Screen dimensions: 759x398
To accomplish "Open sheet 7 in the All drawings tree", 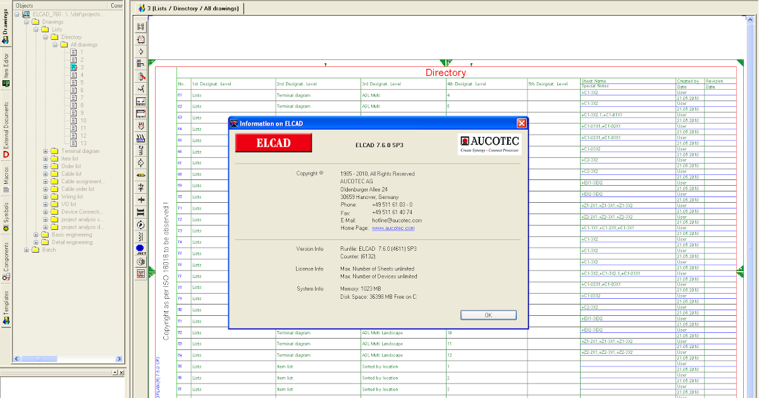I will [73, 97].
